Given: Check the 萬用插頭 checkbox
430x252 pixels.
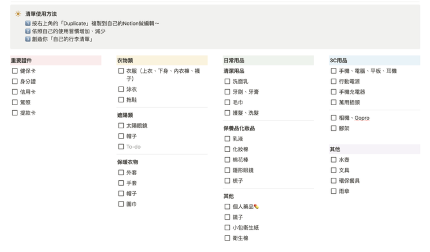Looking at the screenshot, I should (334, 103).
